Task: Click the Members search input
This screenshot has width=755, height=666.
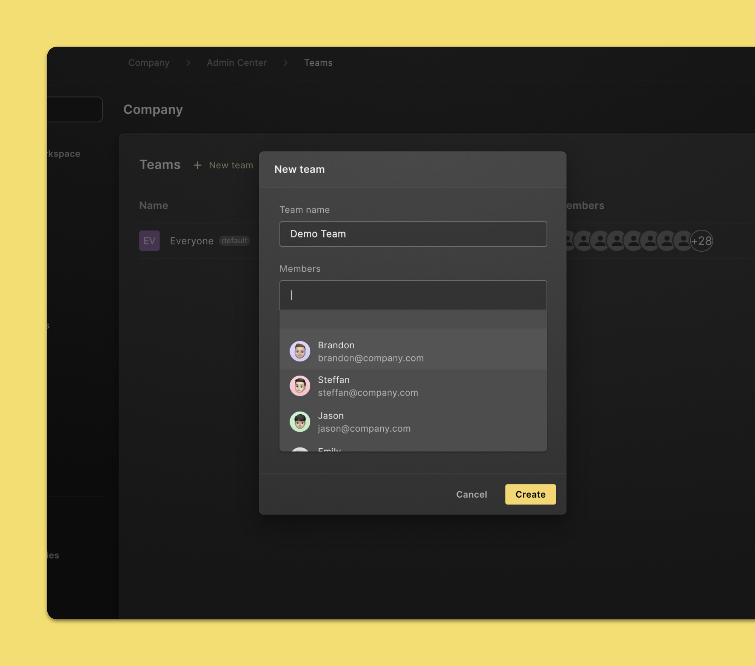Action: click(413, 295)
